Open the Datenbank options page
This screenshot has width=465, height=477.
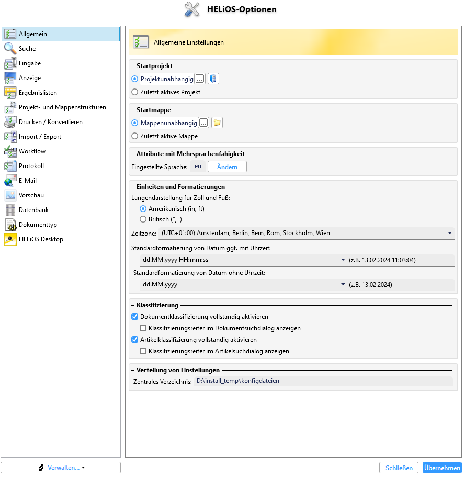coord(61,210)
